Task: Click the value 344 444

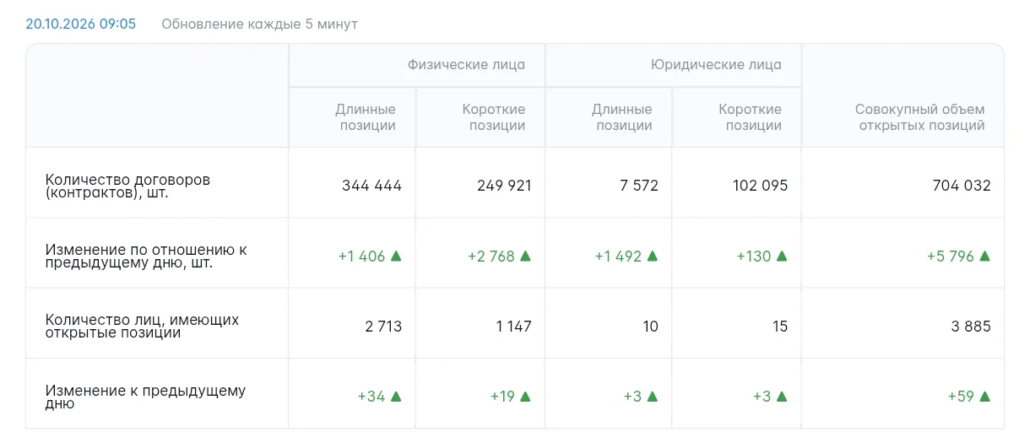Action: [371, 186]
